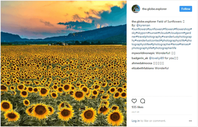Open the.globe.explorer name in the caption

click(144, 21)
